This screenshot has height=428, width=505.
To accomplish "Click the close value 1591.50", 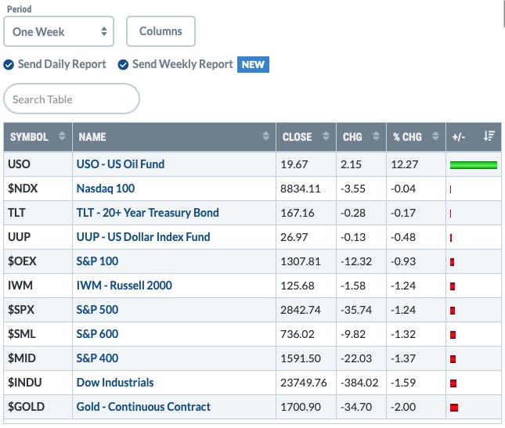I will (x=301, y=358).
